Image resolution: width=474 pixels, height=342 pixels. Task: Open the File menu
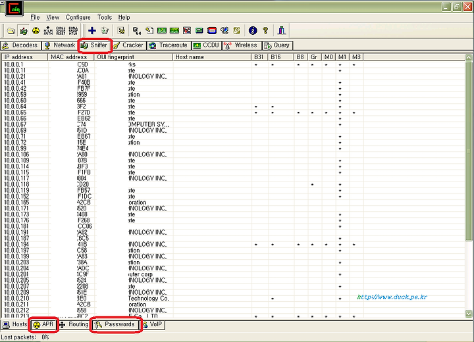[35, 17]
